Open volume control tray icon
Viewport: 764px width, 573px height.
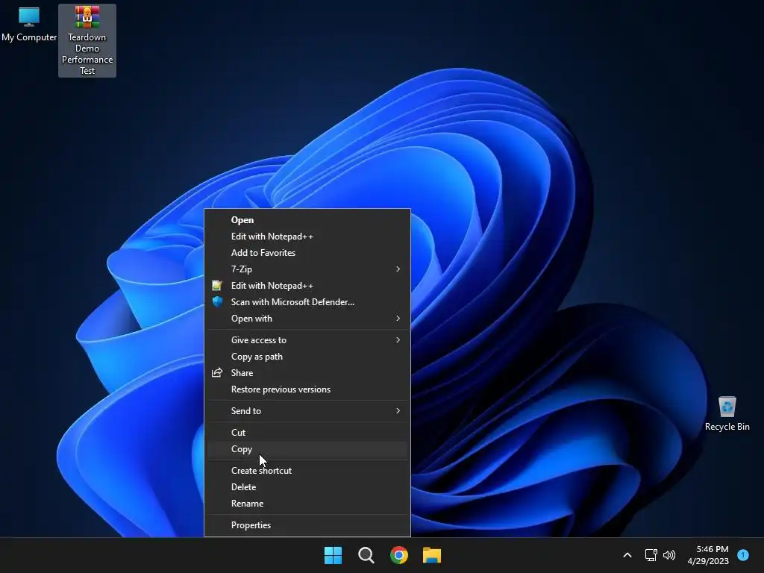(x=669, y=555)
